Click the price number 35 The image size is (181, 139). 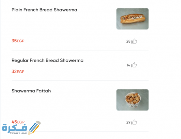(x=14, y=41)
